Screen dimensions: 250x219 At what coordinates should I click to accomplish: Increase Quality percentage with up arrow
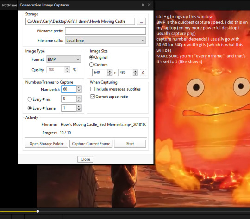(x=67, y=68)
